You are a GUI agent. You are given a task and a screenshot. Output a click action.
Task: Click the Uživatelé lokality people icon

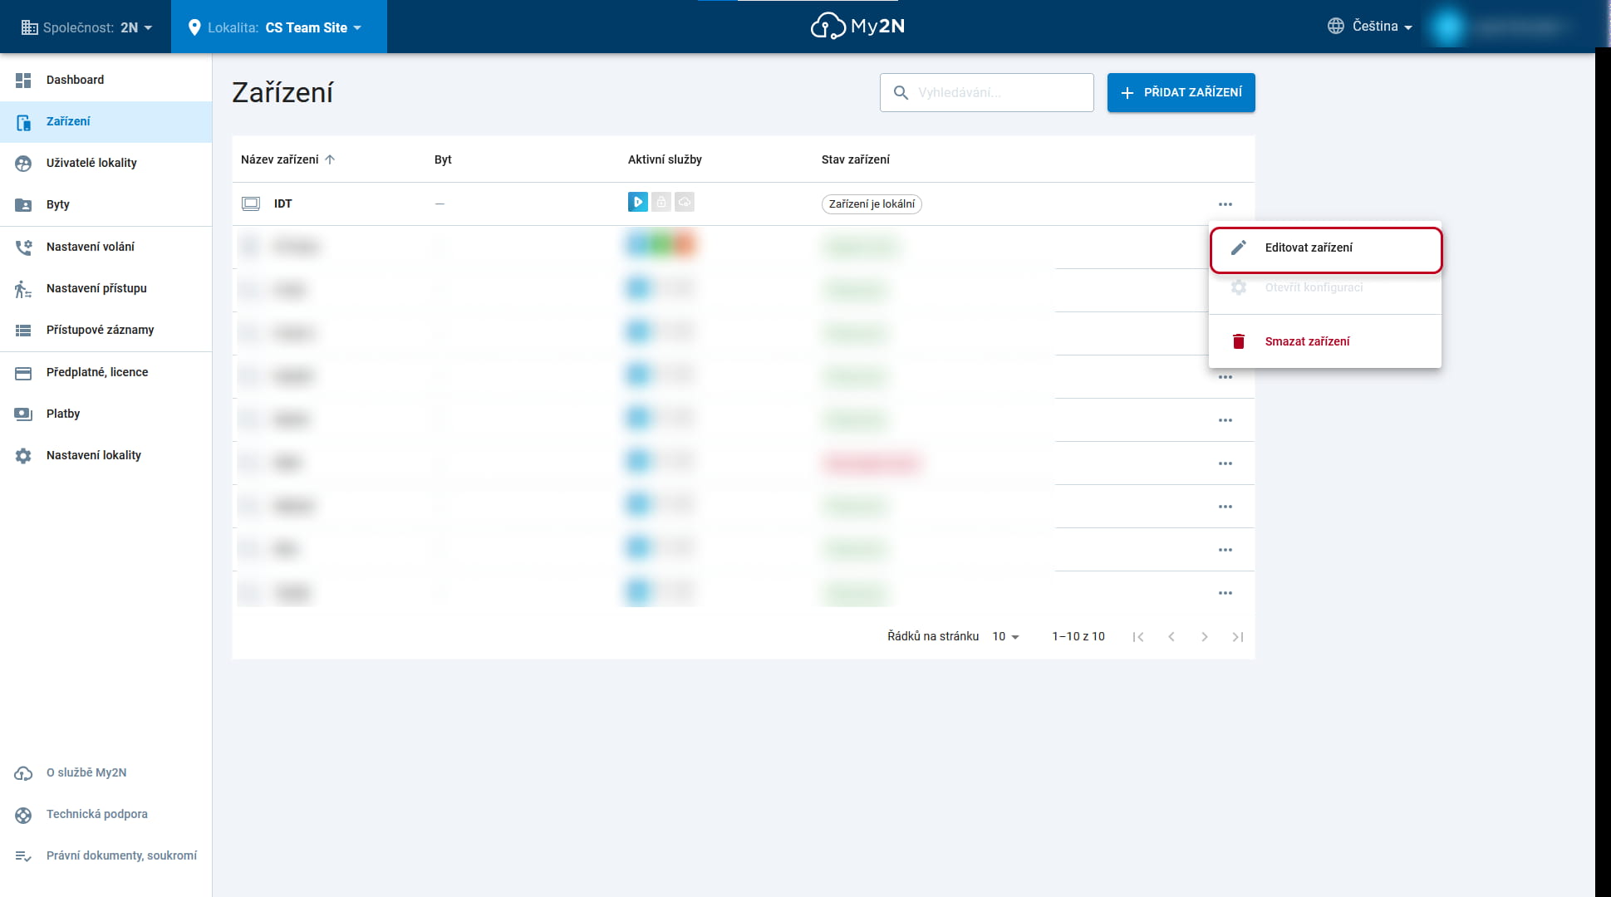point(23,164)
